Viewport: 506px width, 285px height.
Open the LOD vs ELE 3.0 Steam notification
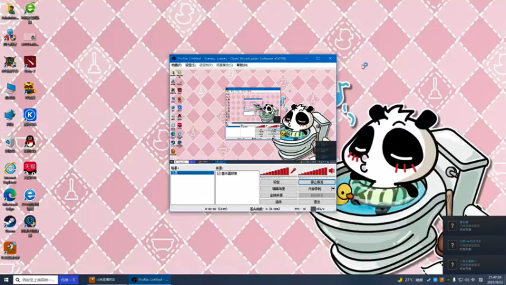point(474,245)
